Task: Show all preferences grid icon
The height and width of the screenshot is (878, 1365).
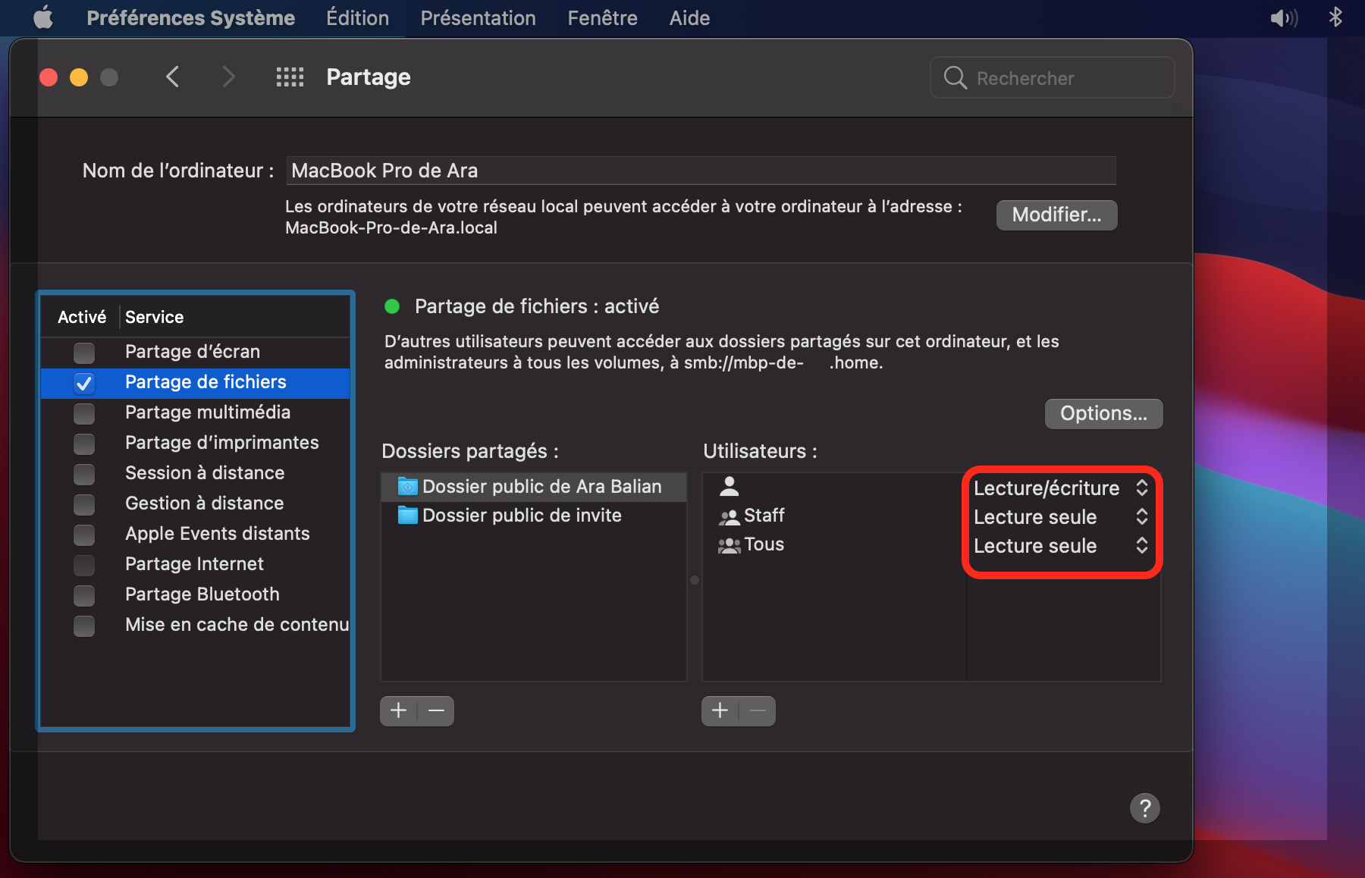Action: point(290,77)
